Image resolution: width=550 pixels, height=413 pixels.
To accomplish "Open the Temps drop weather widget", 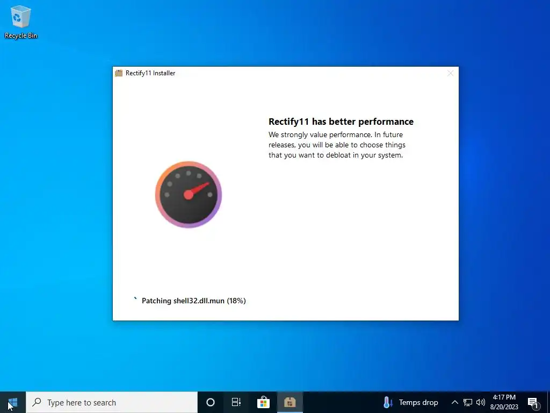I will 411,402.
